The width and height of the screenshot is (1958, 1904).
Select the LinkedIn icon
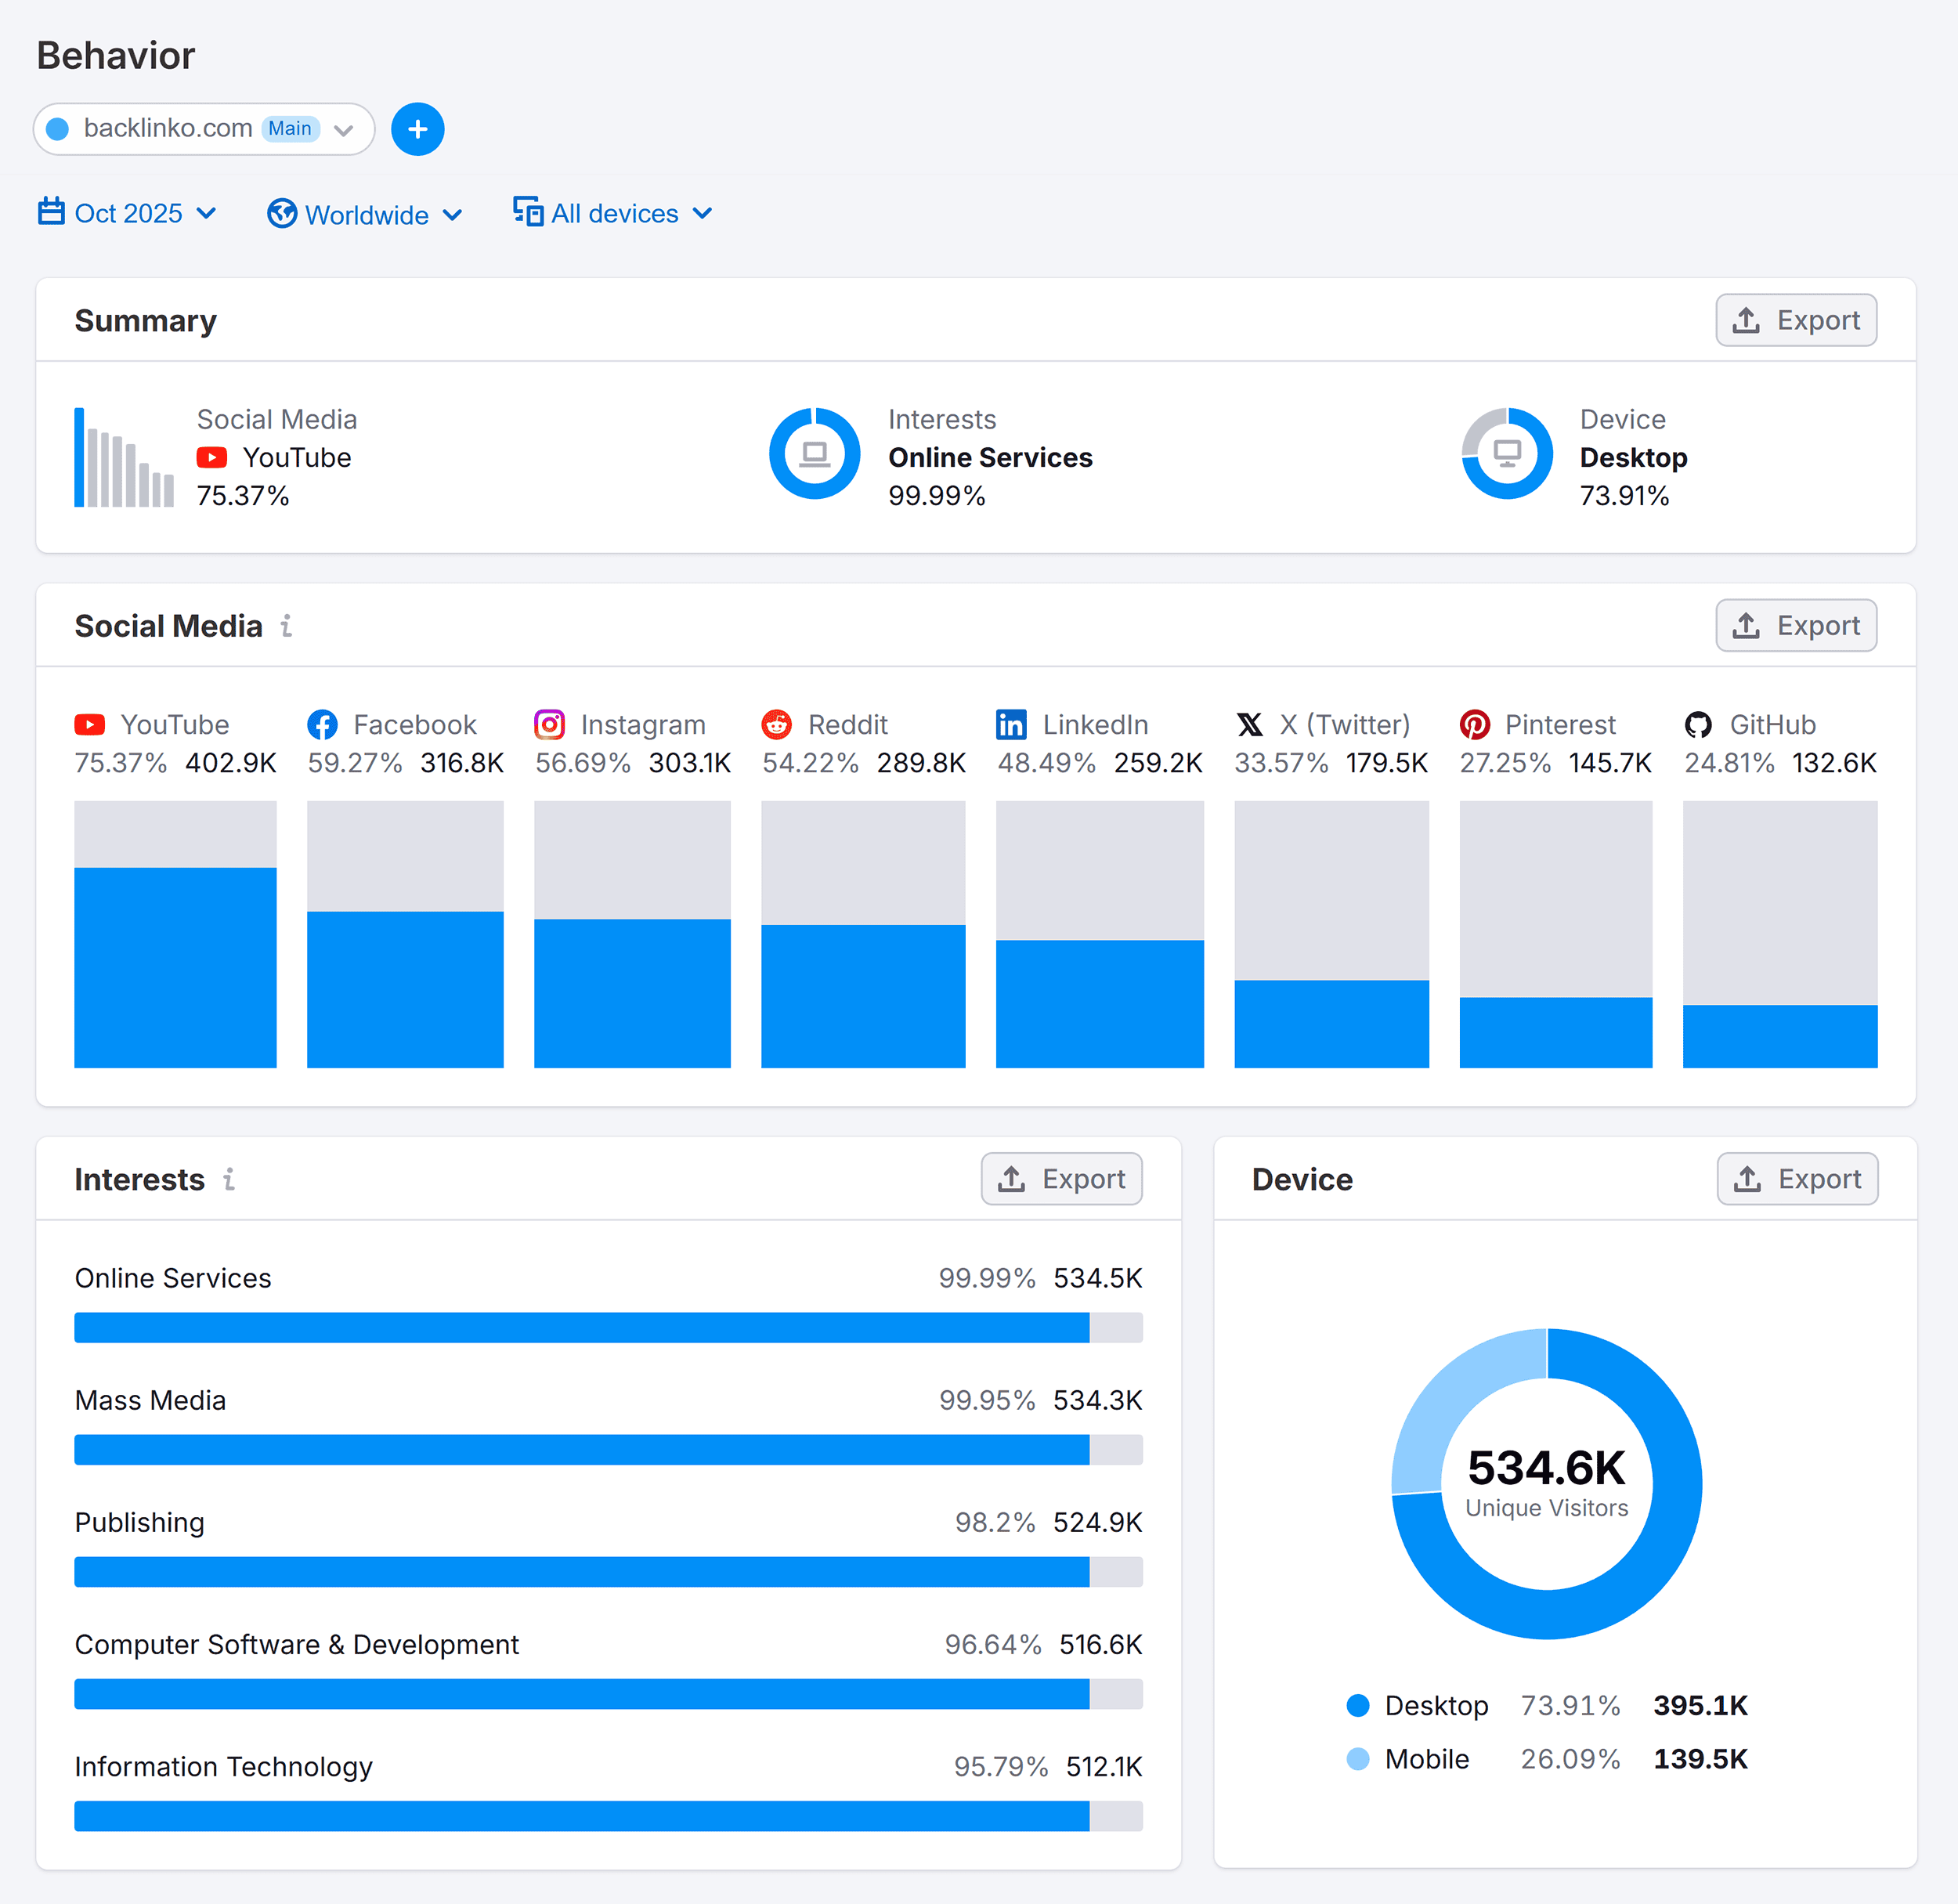pyautogui.click(x=1011, y=724)
